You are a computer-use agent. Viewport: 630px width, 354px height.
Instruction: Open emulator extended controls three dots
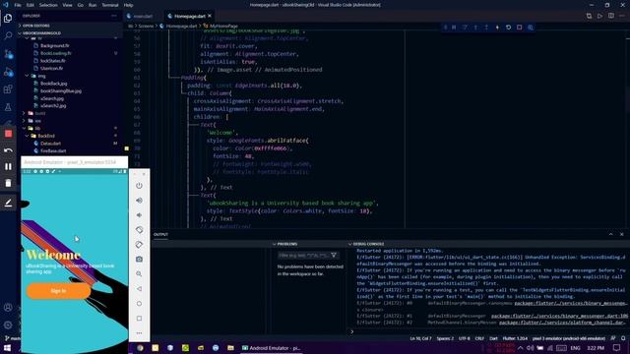point(139,332)
